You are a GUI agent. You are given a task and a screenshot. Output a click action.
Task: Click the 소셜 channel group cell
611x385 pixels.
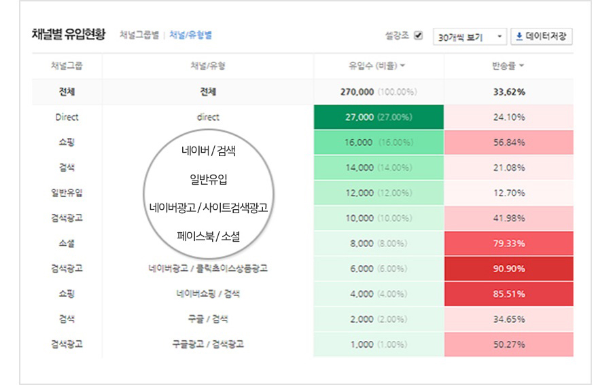pyautogui.click(x=67, y=243)
